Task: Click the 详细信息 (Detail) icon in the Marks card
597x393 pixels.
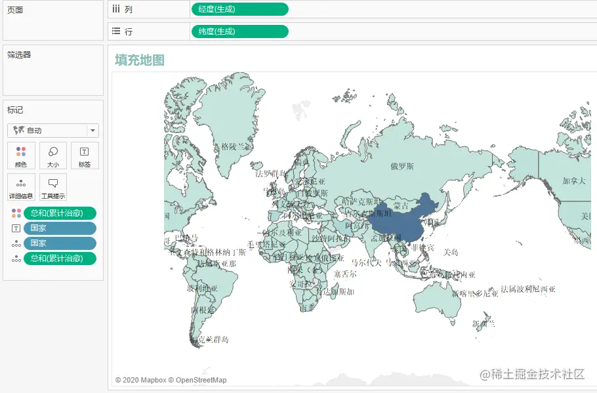Action: 20,186
